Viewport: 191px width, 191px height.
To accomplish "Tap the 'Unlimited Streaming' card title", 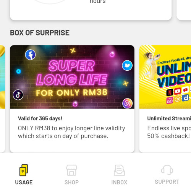I will 169,118.
